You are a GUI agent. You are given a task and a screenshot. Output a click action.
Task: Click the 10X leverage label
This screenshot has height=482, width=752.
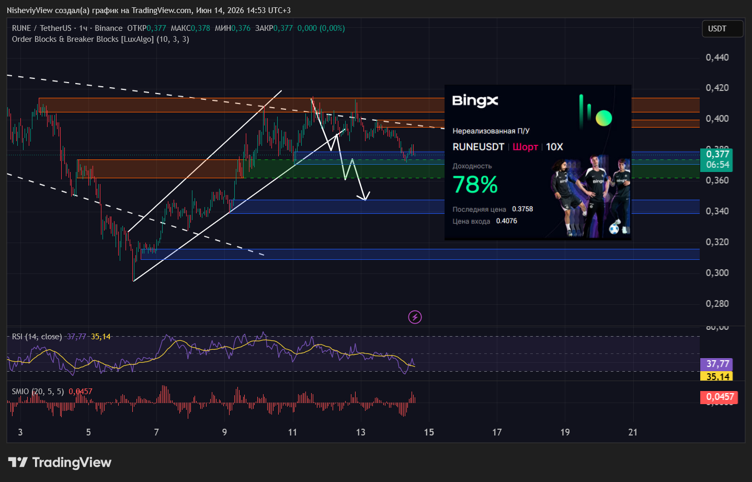click(554, 147)
